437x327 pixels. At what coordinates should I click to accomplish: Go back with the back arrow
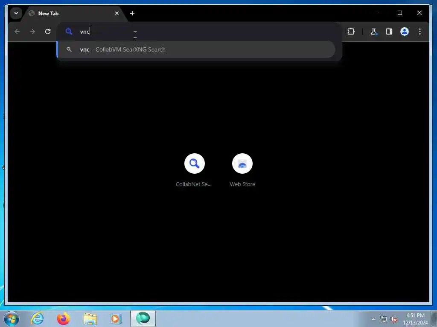[17, 32]
